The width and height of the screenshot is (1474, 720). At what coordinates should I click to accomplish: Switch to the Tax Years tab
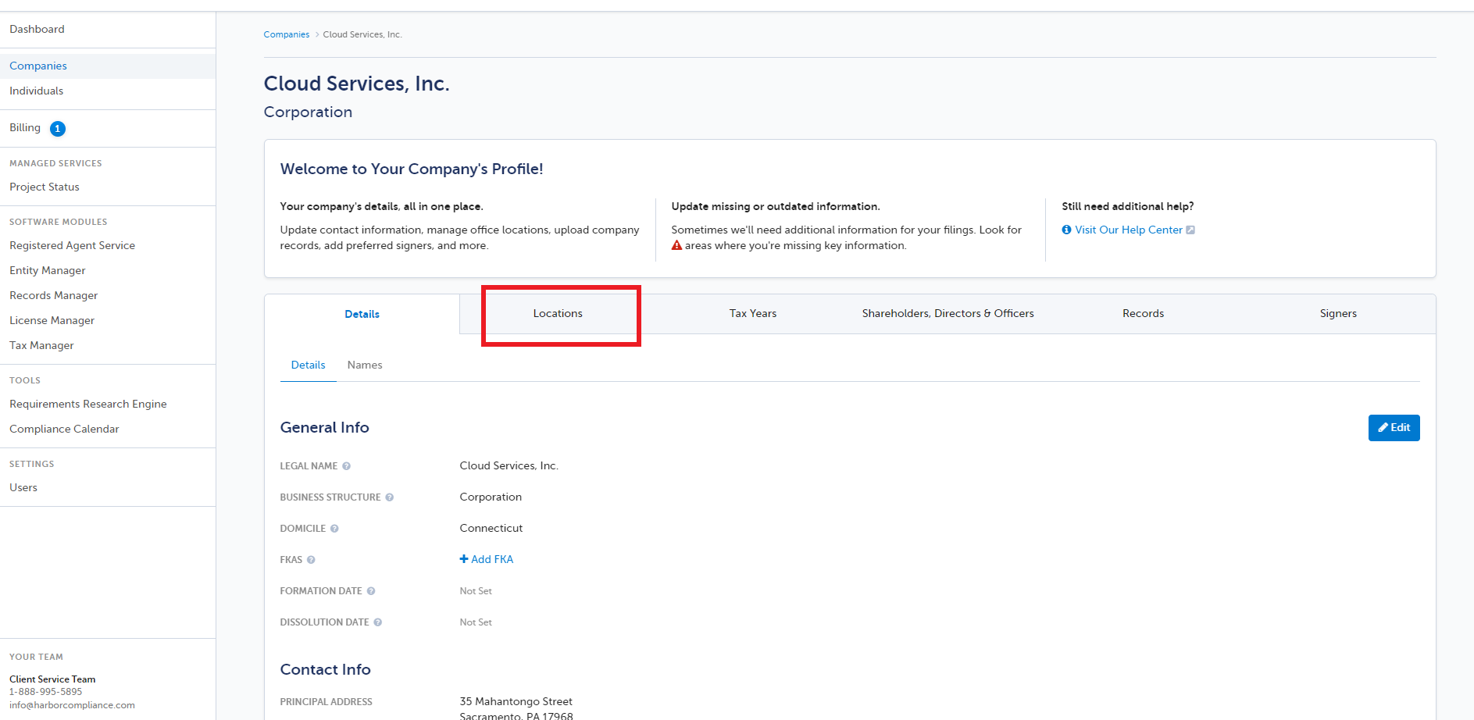coord(753,313)
